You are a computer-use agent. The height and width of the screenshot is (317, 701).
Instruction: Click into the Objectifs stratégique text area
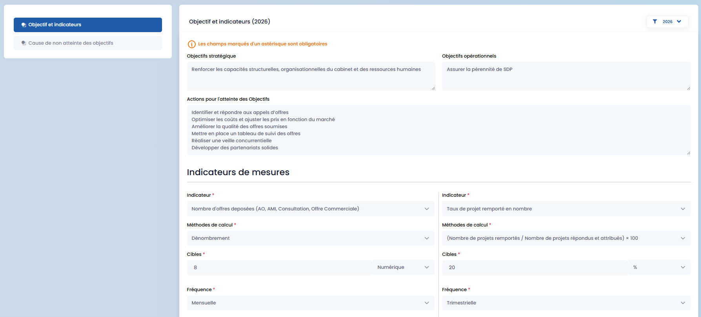[x=311, y=76]
